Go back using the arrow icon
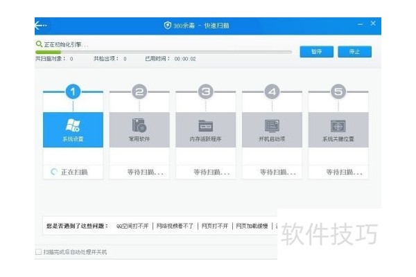The width and height of the screenshot is (416, 277). tap(41, 26)
